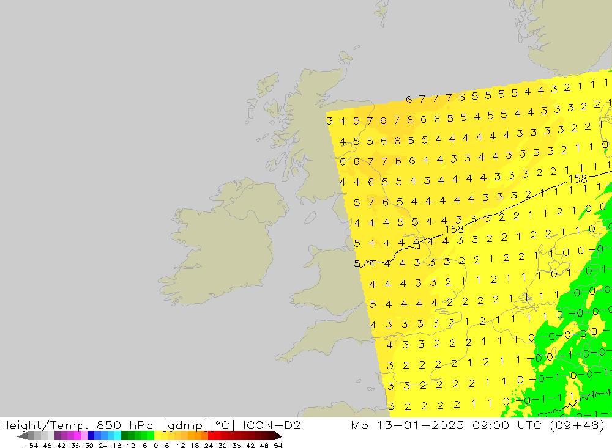
Task: Click the left gray arrow end of color scale
Action: (x=22, y=436)
